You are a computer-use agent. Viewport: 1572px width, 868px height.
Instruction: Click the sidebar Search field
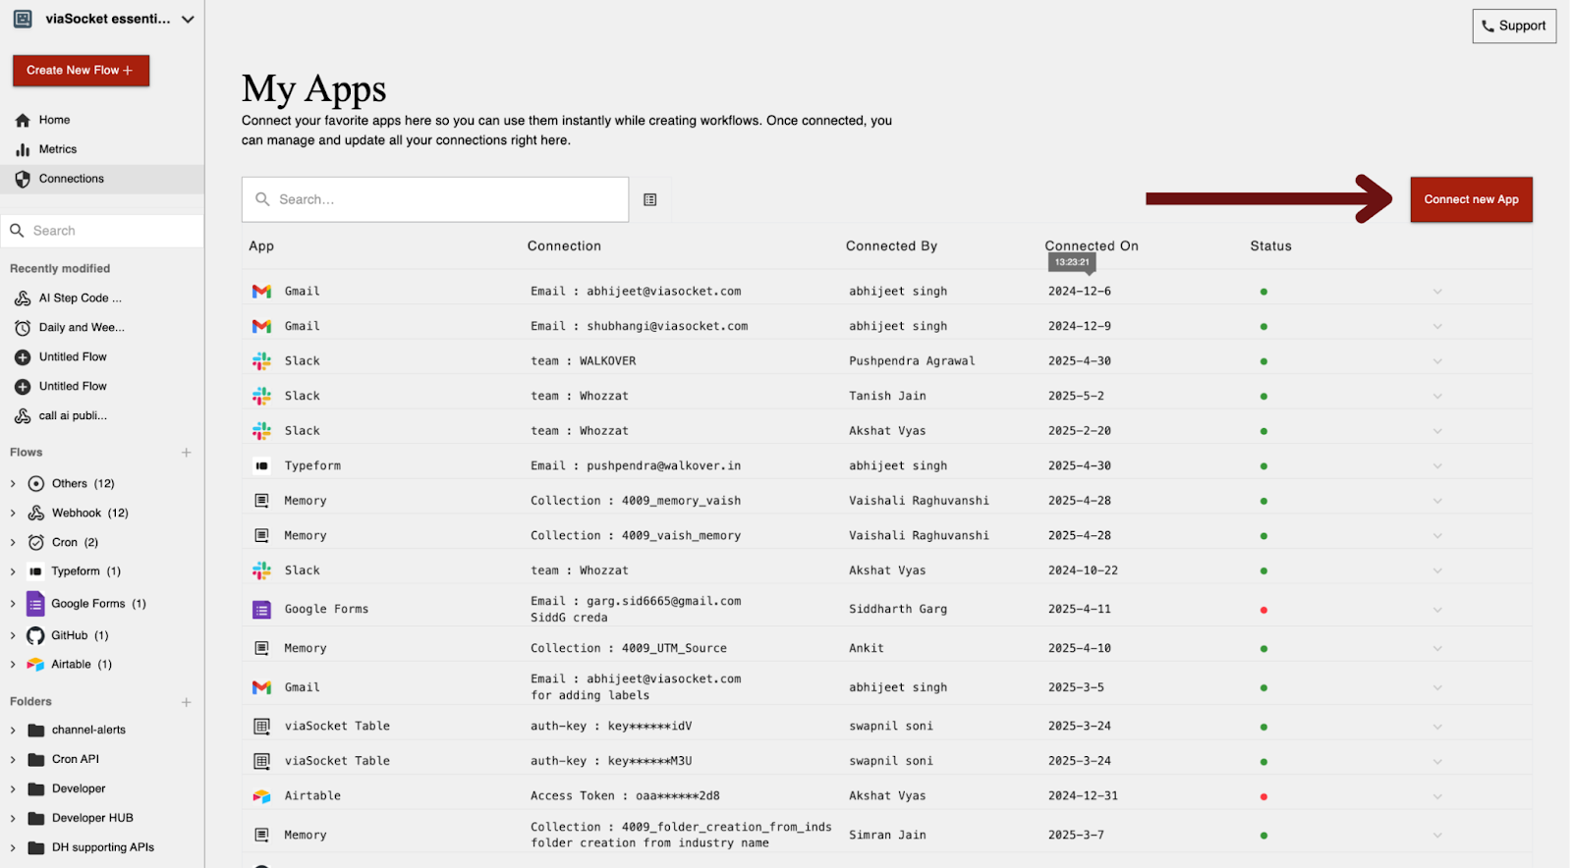[102, 231]
